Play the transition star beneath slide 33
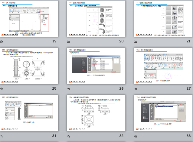This screenshot has height=142, width=193. [x=136, y=136]
